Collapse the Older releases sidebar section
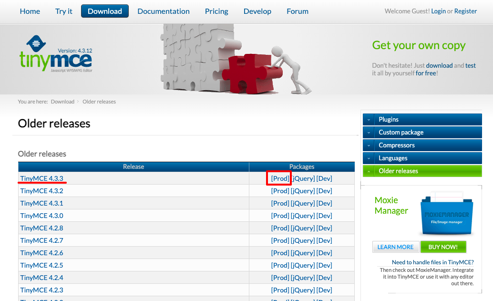The image size is (493, 301). (x=422, y=171)
